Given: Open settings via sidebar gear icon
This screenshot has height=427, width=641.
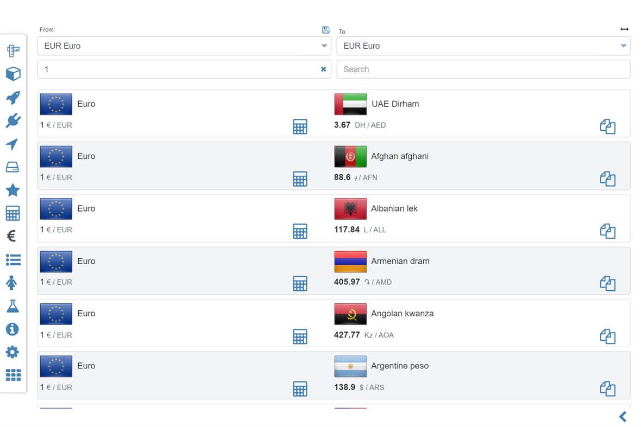Looking at the screenshot, I should pyautogui.click(x=12, y=352).
